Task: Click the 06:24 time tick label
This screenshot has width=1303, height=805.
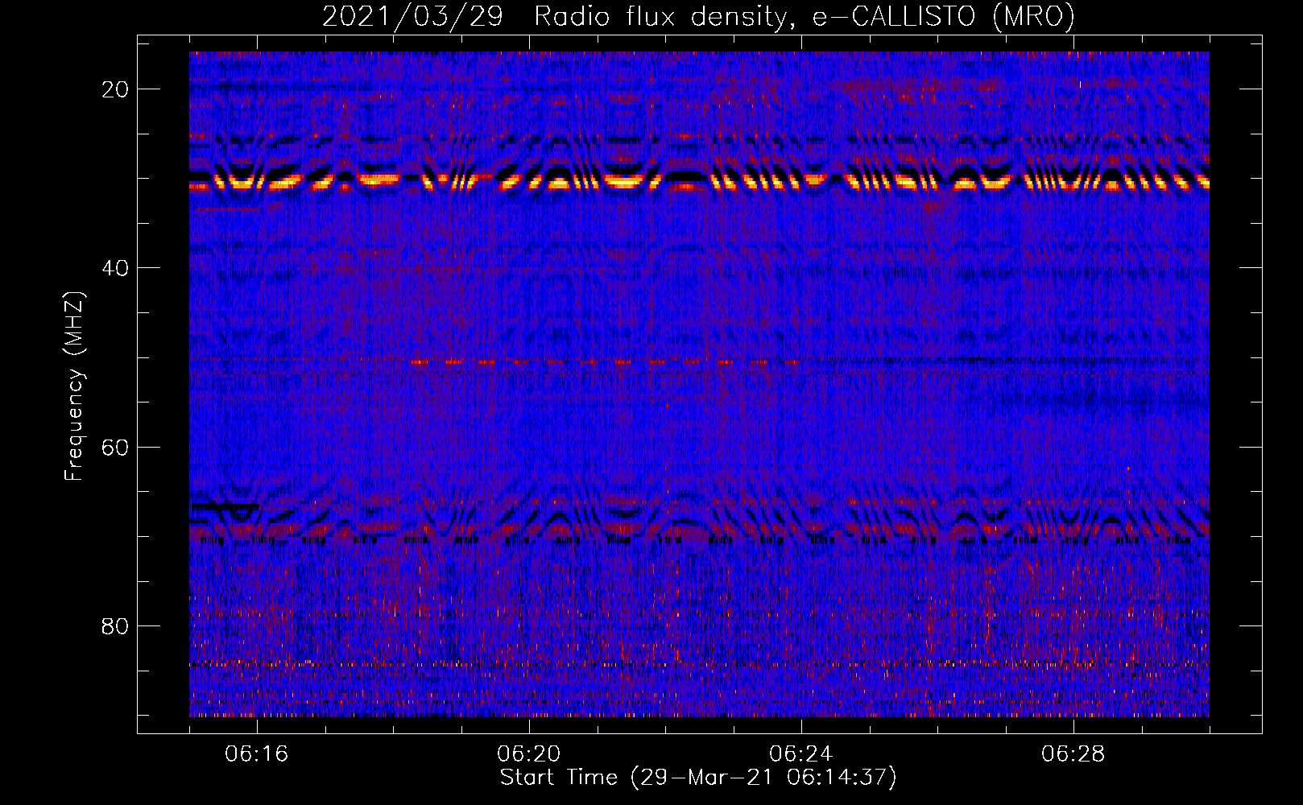Action: [801, 754]
